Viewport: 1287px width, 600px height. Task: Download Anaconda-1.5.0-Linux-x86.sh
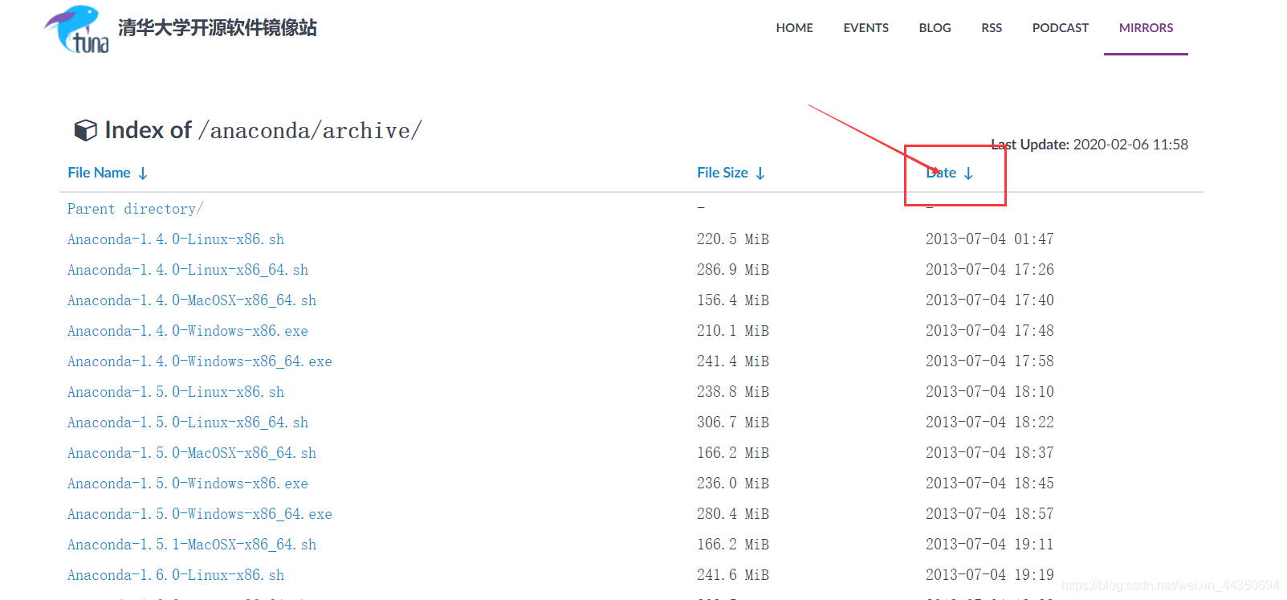coord(176,392)
